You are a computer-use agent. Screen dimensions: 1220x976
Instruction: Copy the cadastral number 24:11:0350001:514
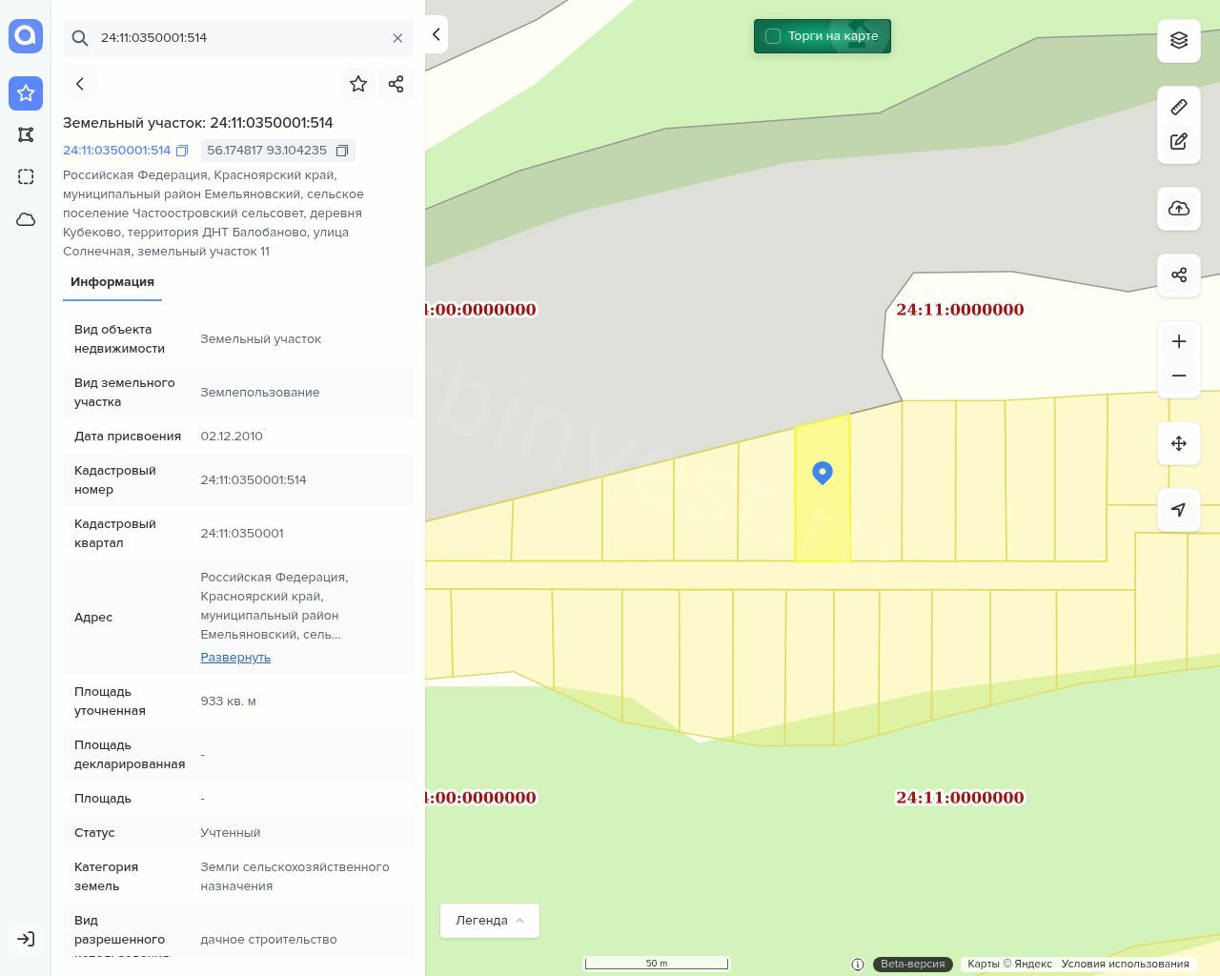click(182, 151)
